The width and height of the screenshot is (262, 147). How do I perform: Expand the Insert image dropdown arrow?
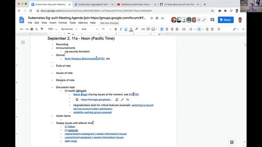click(x=156, y=29)
